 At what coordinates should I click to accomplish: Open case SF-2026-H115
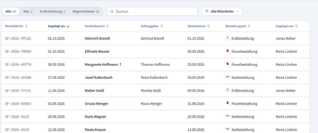(17, 130)
